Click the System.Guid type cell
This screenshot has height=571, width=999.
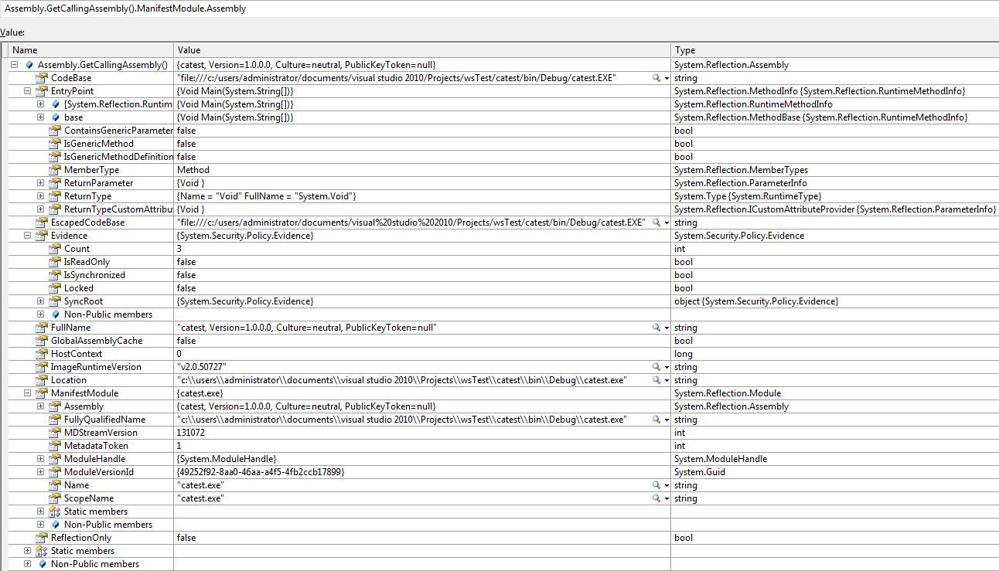(700, 472)
